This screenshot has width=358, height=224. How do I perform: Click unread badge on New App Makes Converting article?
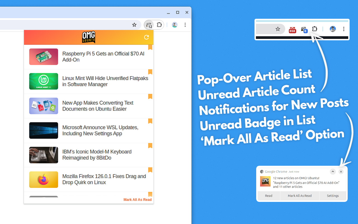(150, 97)
